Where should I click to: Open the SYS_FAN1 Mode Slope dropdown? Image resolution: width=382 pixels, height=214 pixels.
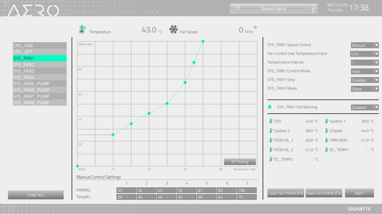(x=365, y=89)
